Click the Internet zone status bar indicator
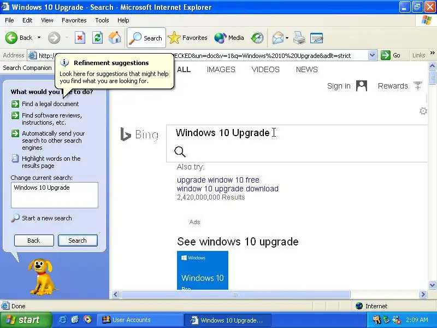This screenshot has width=437, height=328. 372,306
